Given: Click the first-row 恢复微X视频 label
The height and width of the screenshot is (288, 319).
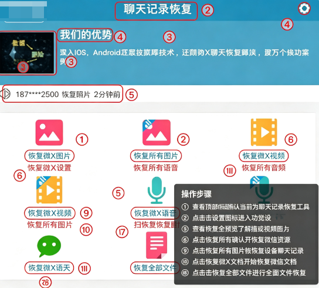Looking at the screenshot, I should [264, 156].
